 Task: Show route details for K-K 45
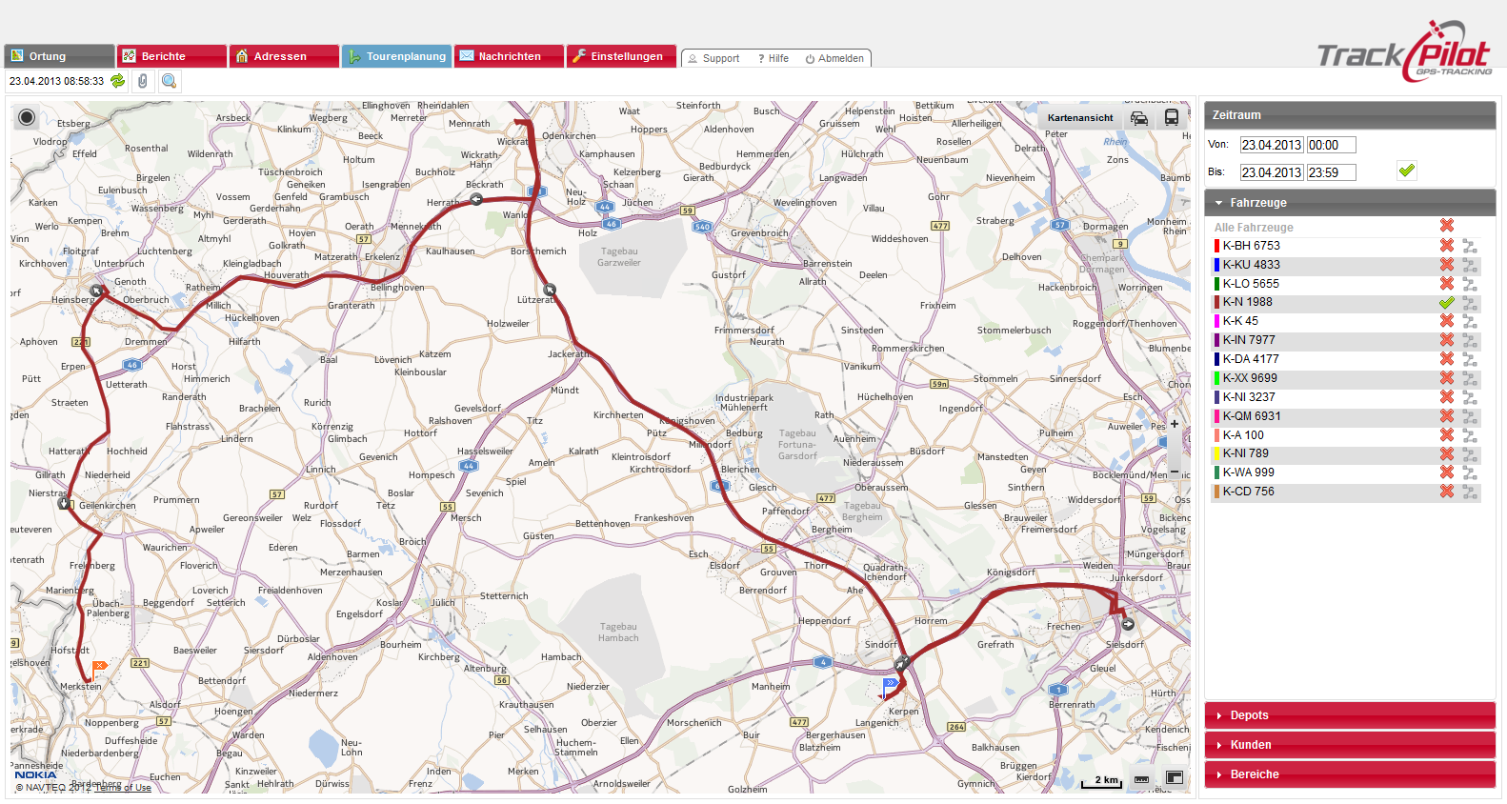pyautogui.click(x=1470, y=321)
